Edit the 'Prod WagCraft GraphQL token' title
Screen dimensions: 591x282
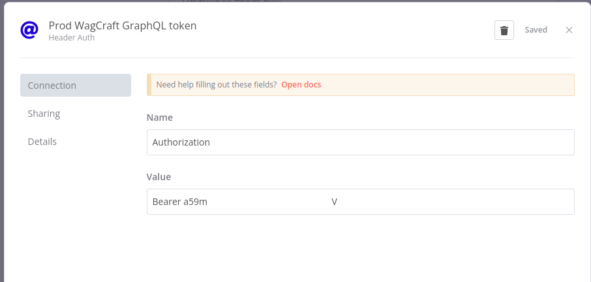(123, 25)
